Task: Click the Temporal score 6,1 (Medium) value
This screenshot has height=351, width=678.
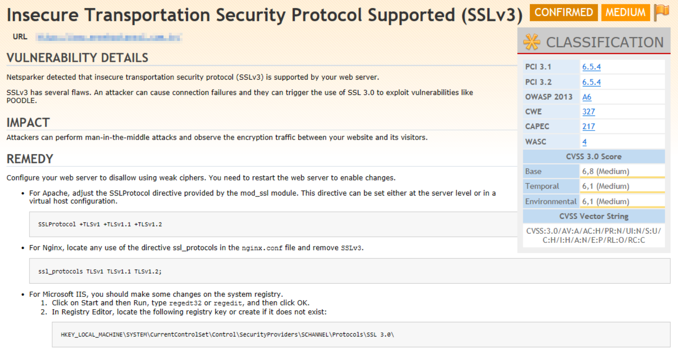Action: tap(605, 186)
